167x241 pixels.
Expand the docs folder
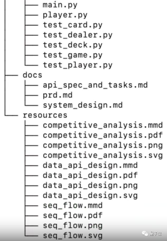click(x=33, y=75)
